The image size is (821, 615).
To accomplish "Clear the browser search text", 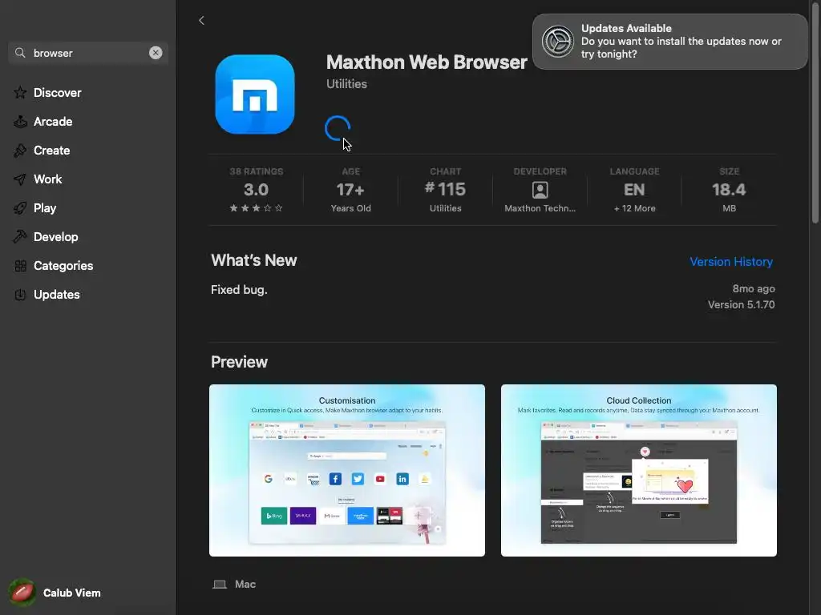I will pyautogui.click(x=156, y=53).
